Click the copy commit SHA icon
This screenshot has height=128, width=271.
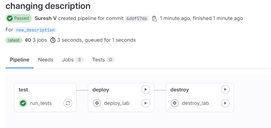coord(154,19)
